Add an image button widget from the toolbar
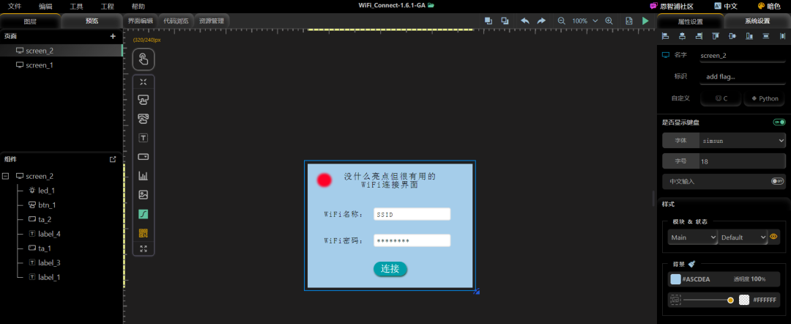Viewport: 791px width, 324px height. pos(144,119)
